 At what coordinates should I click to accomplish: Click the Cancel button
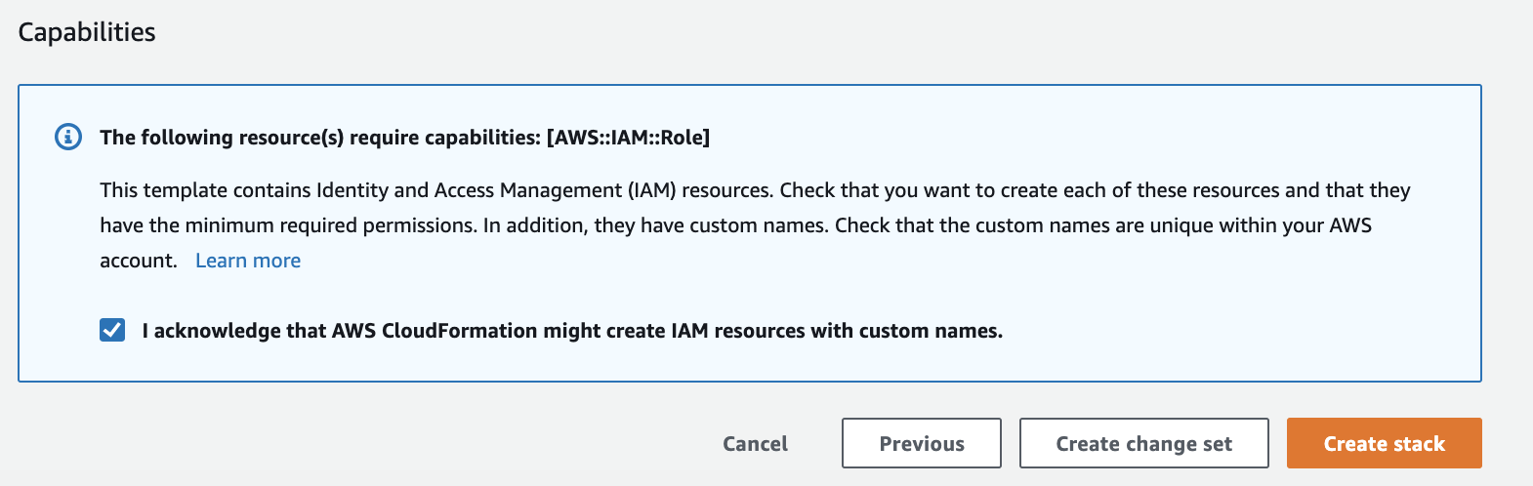(755, 444)
